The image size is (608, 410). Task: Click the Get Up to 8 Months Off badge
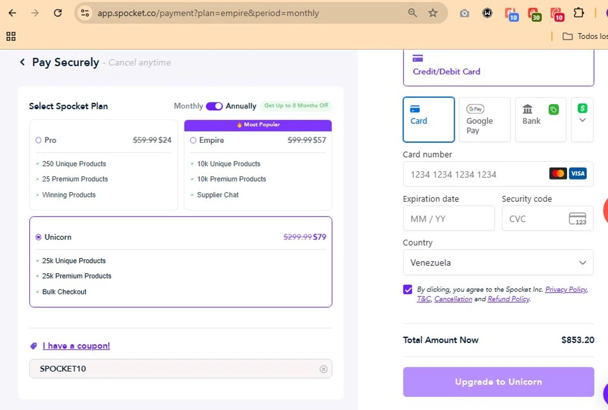tap(296, 106)
